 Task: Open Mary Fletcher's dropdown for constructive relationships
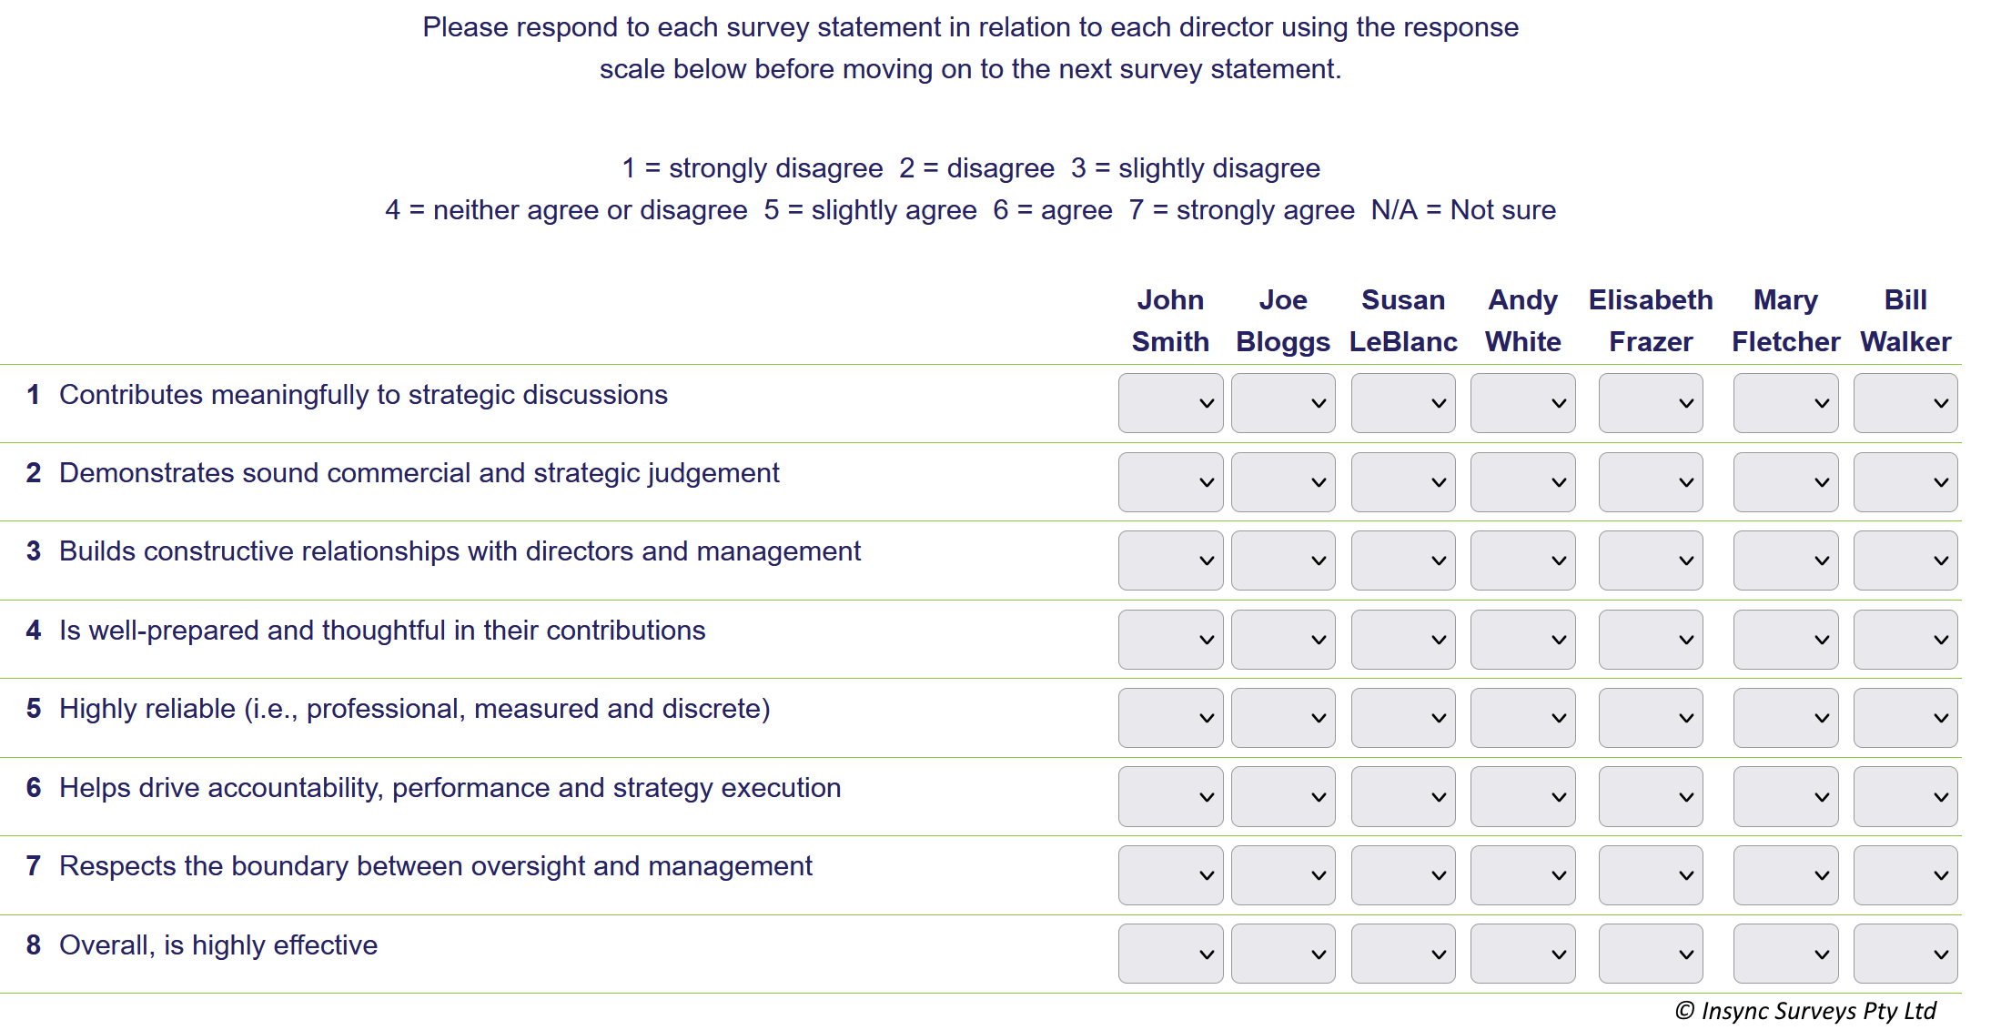pos(1784,560)
